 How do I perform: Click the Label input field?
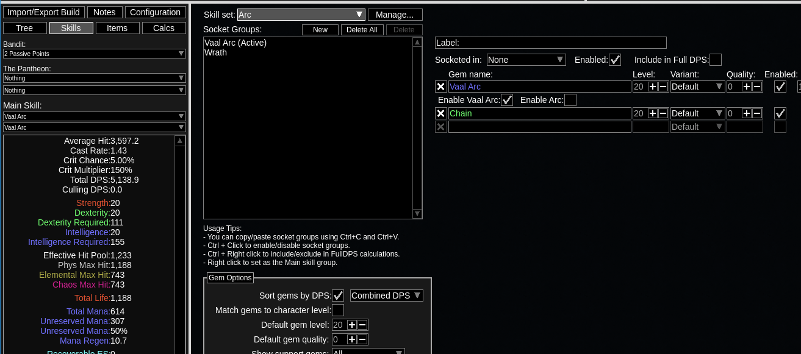pos(551,43)
